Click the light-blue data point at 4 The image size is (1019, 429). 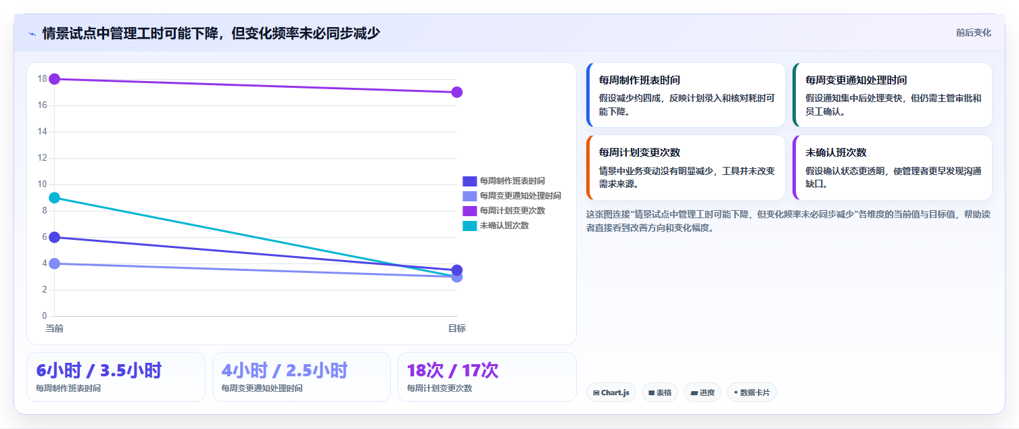coord(55,263)
